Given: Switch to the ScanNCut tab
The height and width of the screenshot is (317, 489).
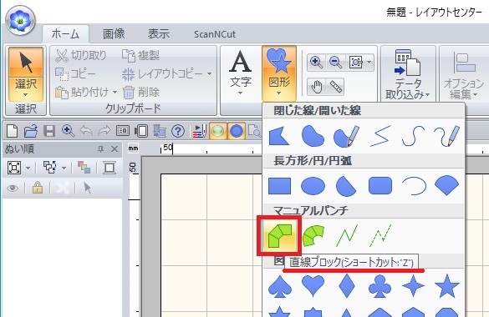Looking at the screenshot, I should (215, 34).
